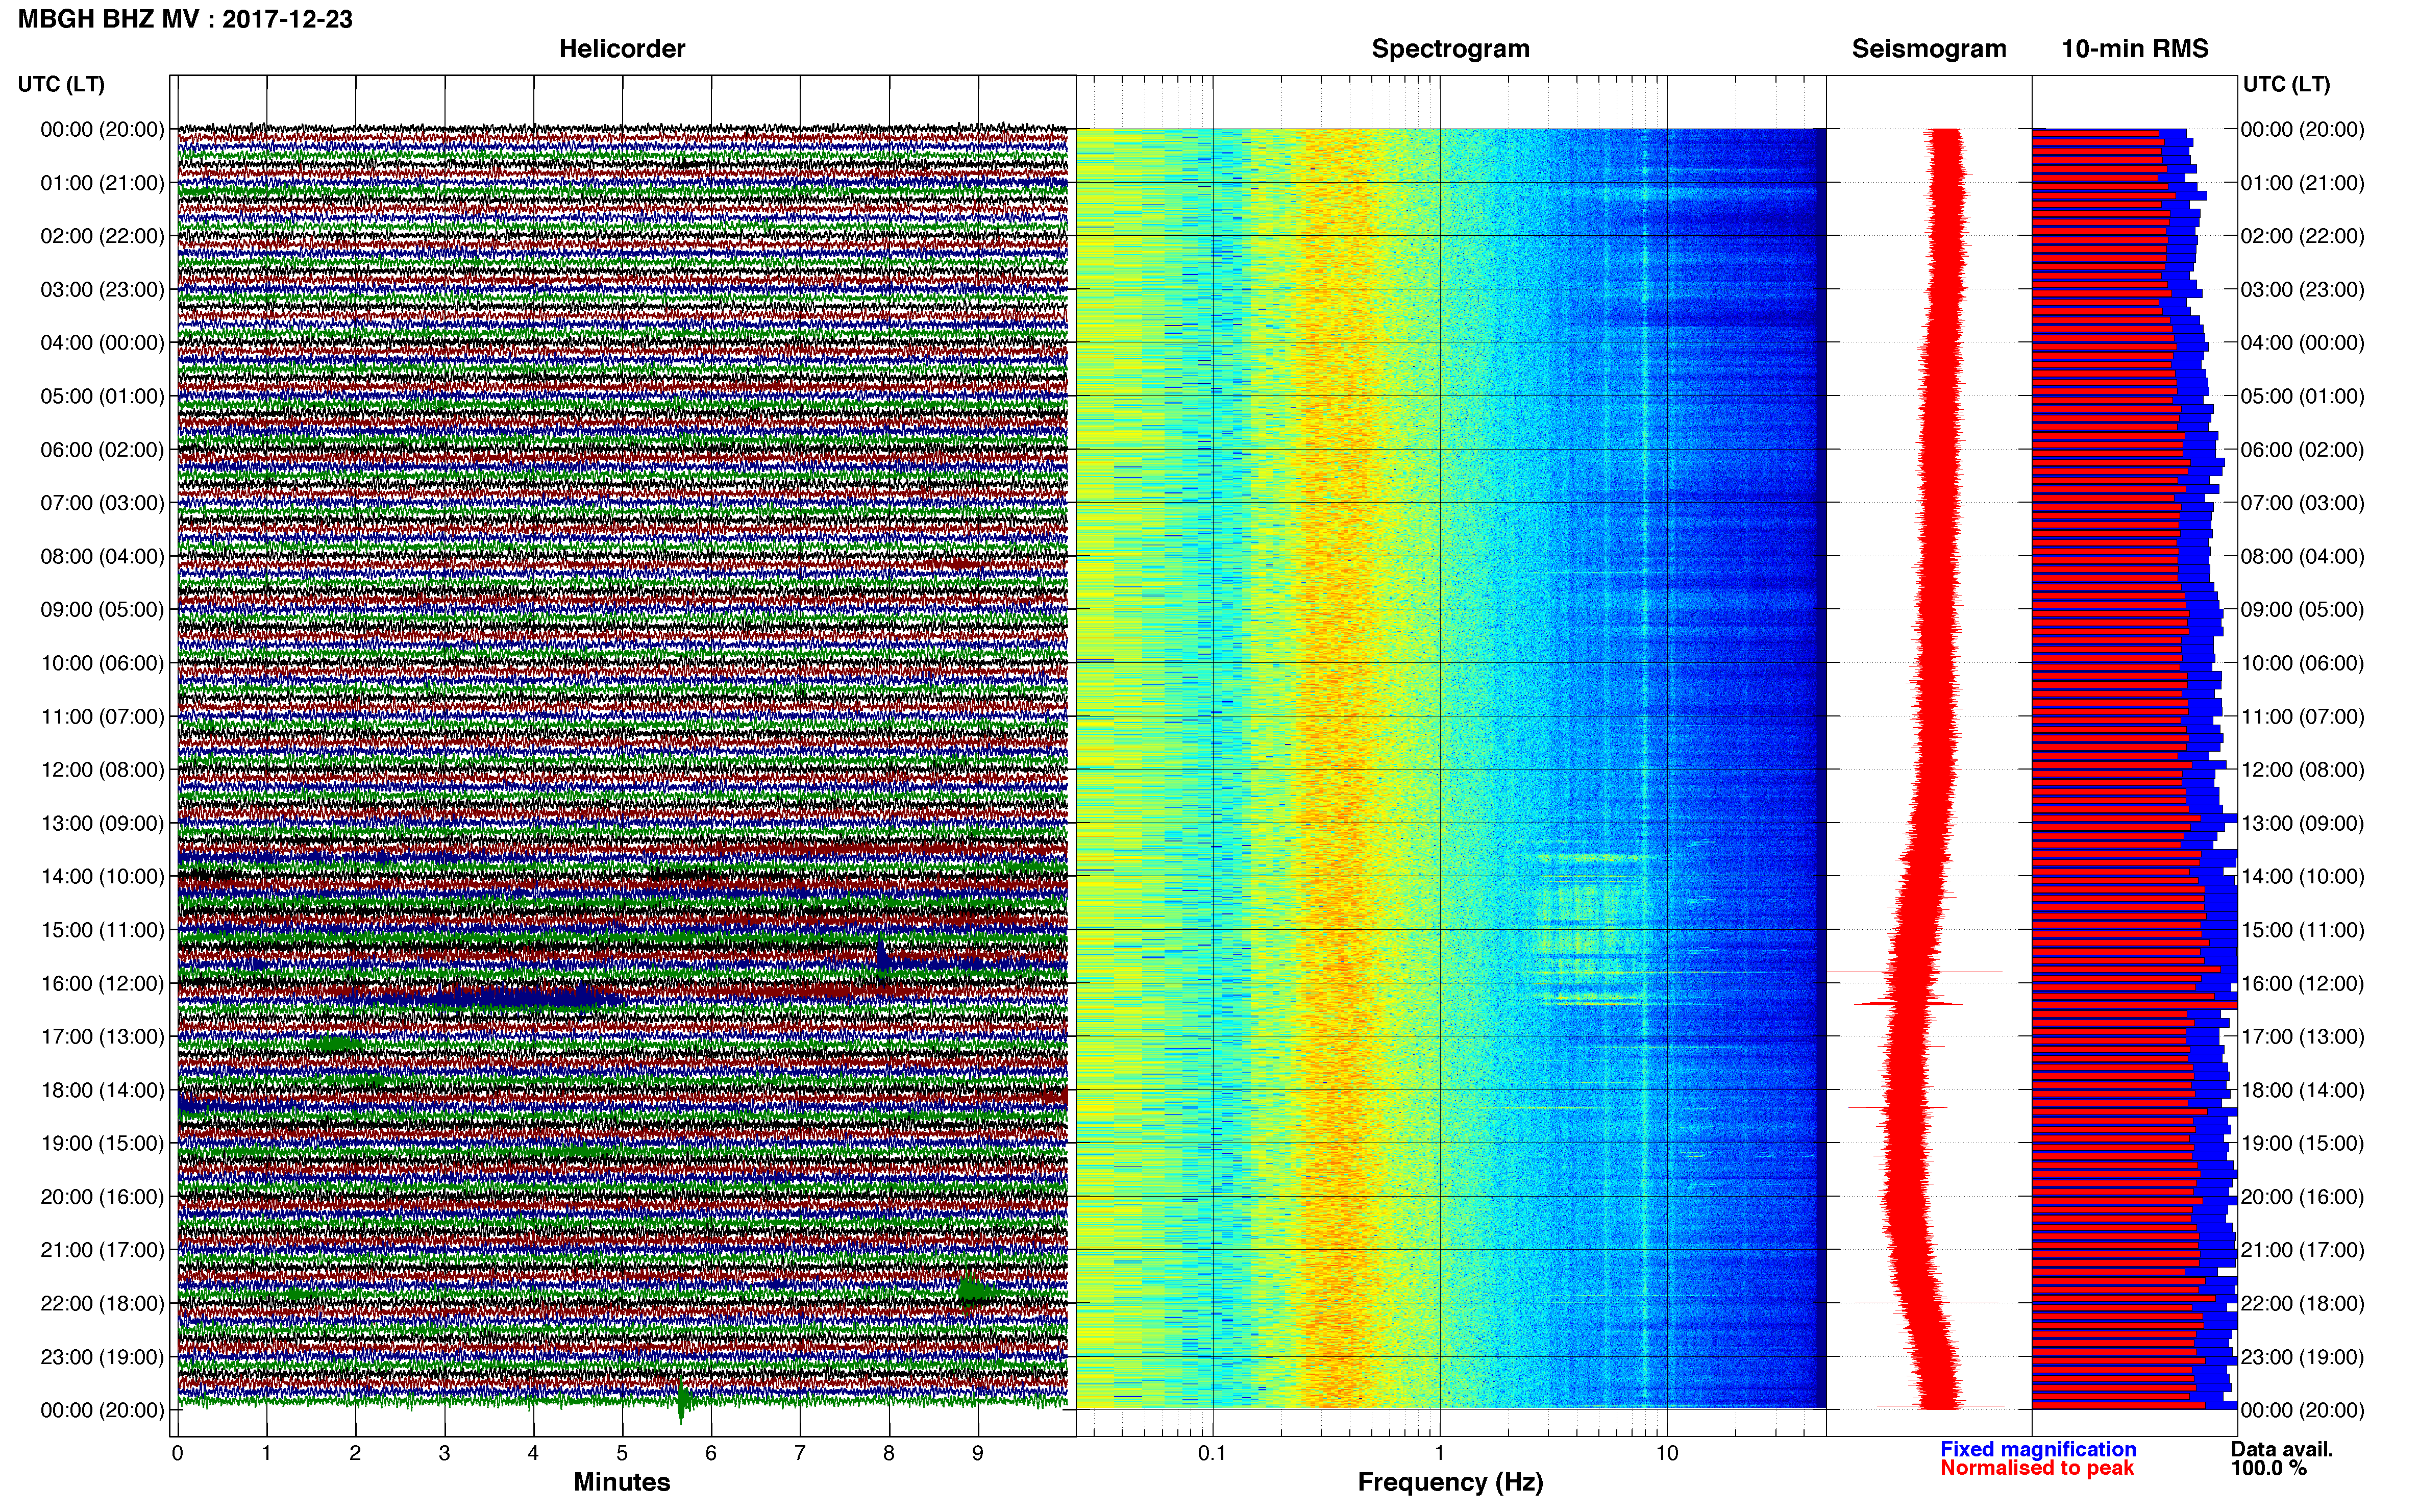Viewport: 2419px width, 1512px height.
Task: Click the left 10:00 (06:00) time label
Action: (x=102, y=663)
